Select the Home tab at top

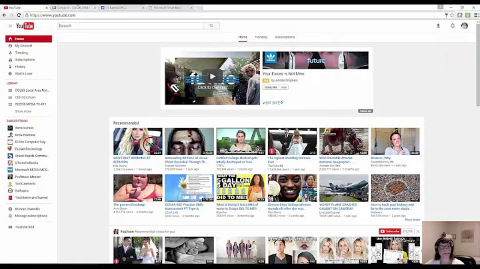pos(243,37)
